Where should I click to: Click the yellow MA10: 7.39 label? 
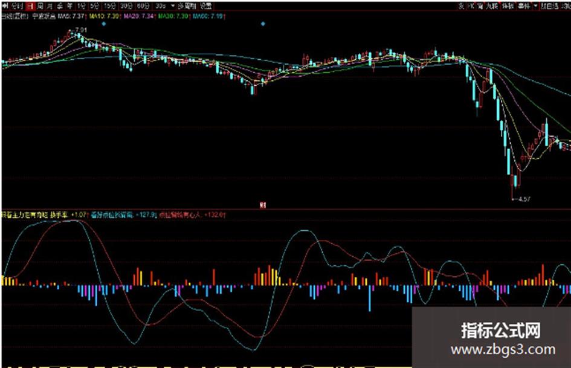(104, 16)
